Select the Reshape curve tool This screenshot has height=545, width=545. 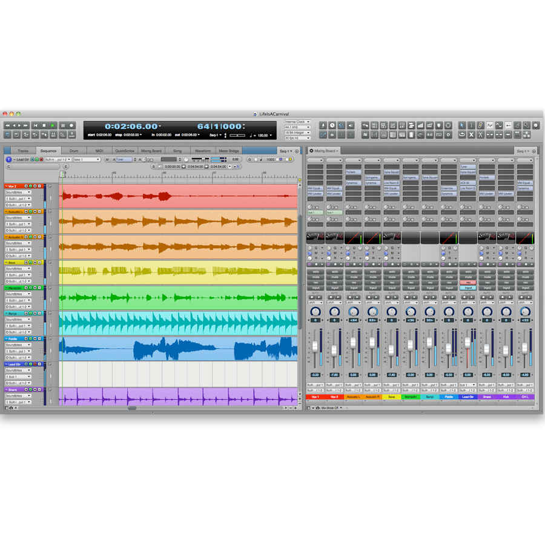pyautogui.click(x=499, y=125)
